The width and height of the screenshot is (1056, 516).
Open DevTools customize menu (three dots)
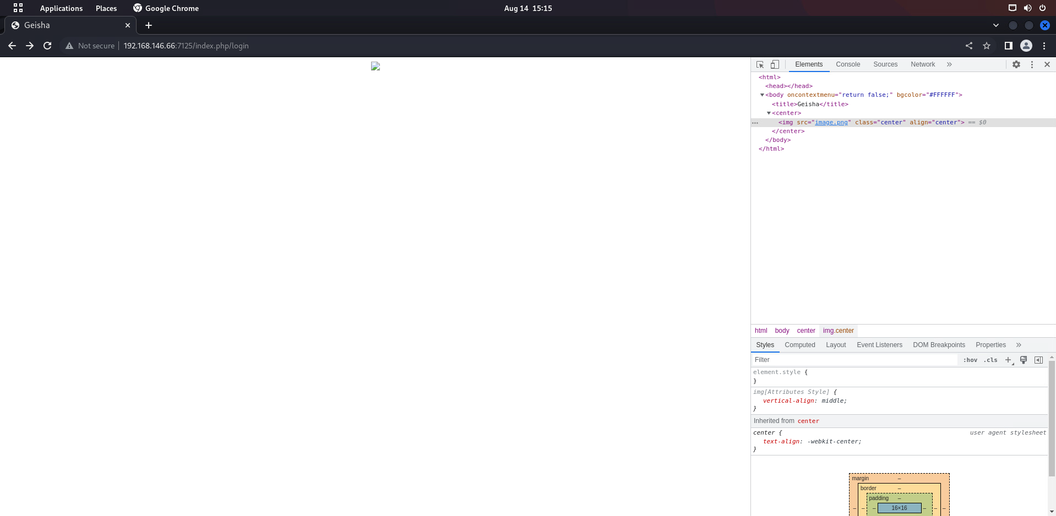pyautogui.click(x=1032, y=64)
